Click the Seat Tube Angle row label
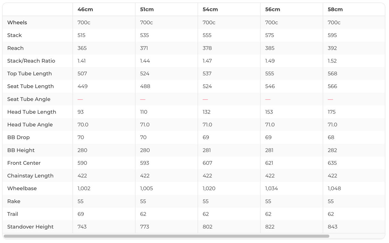Screen dimensions: 389x243 (29, 99)
